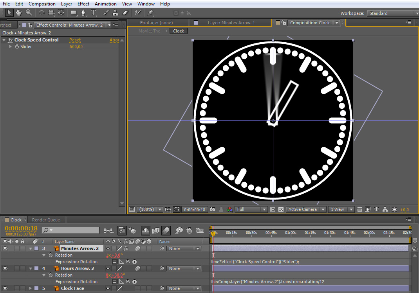
Task: Select the Brush tool
Action: tap(106, 13)
